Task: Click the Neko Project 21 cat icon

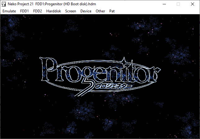Action: pos(4,4)
